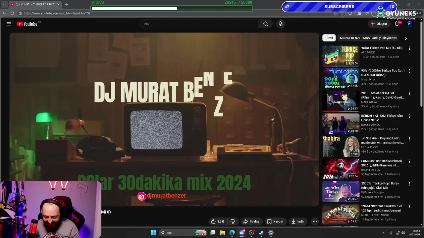Click the search magnifier button
This screenshot has width=424, height=238.
(266, 24)
